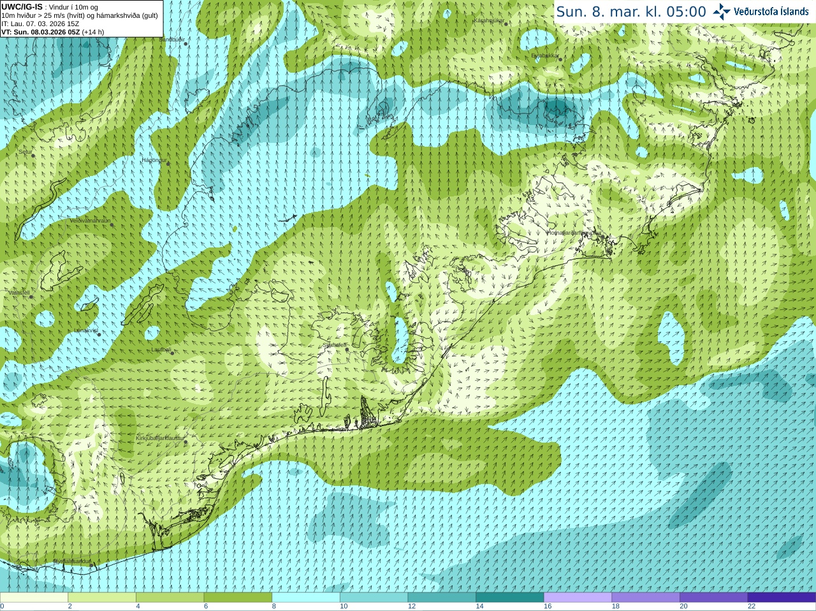Image resolution: width=816 pixels, height=611 pixels.
Task: Click the legend tick value 14
Action: [x=479, y=607]
